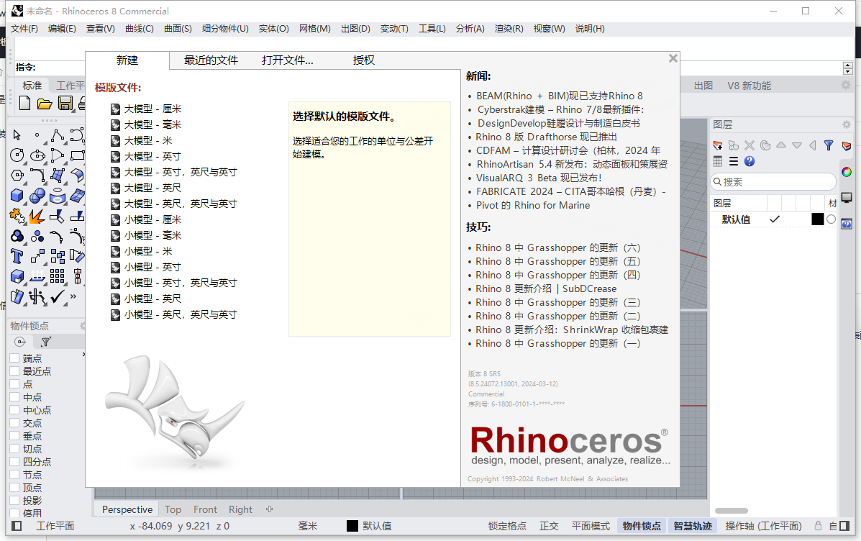Open file with the yellow folder icon
Viewport: 861px width, 541px height.
(x=45, y=104)
